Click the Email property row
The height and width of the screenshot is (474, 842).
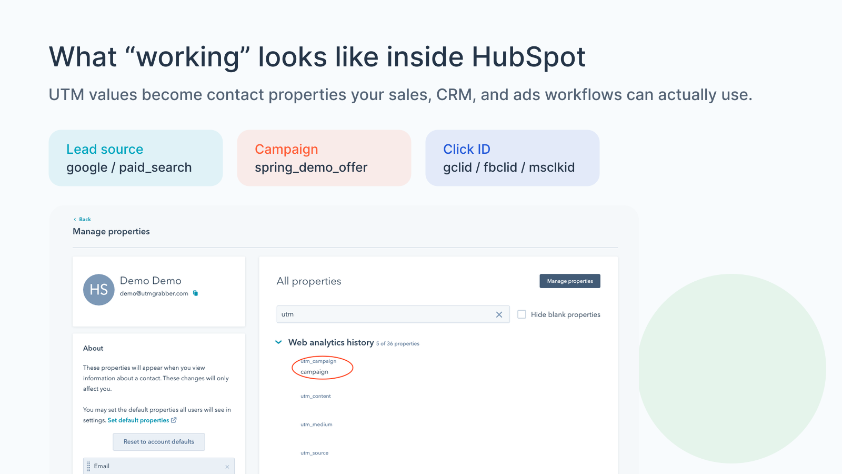coord(159,467)
